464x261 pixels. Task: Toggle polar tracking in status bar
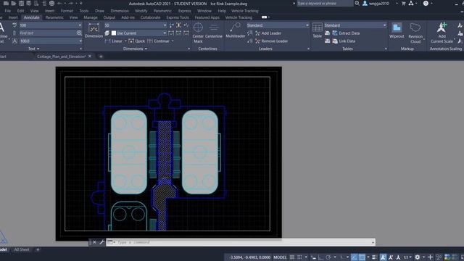(328, 257)
